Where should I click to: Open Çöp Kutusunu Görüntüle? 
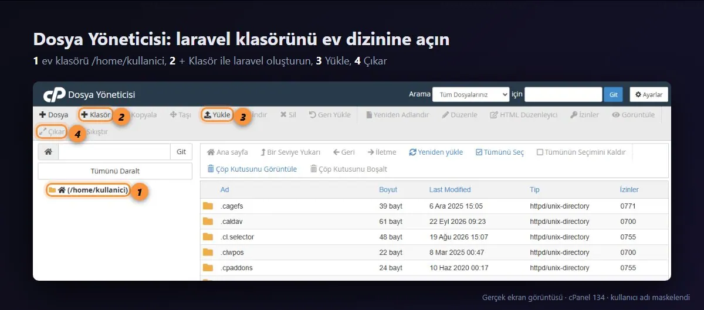252,169
